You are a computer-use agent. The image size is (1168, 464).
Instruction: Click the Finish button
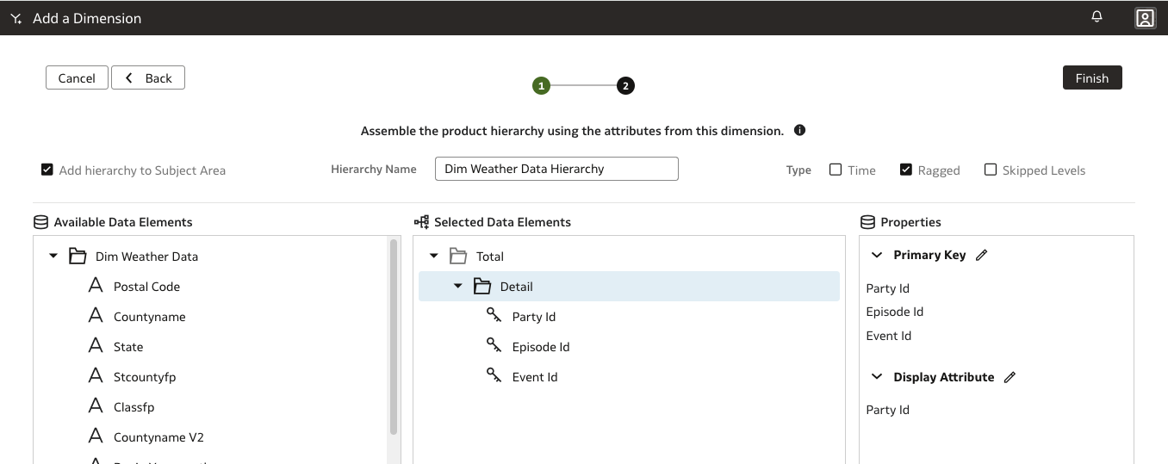1091,77
